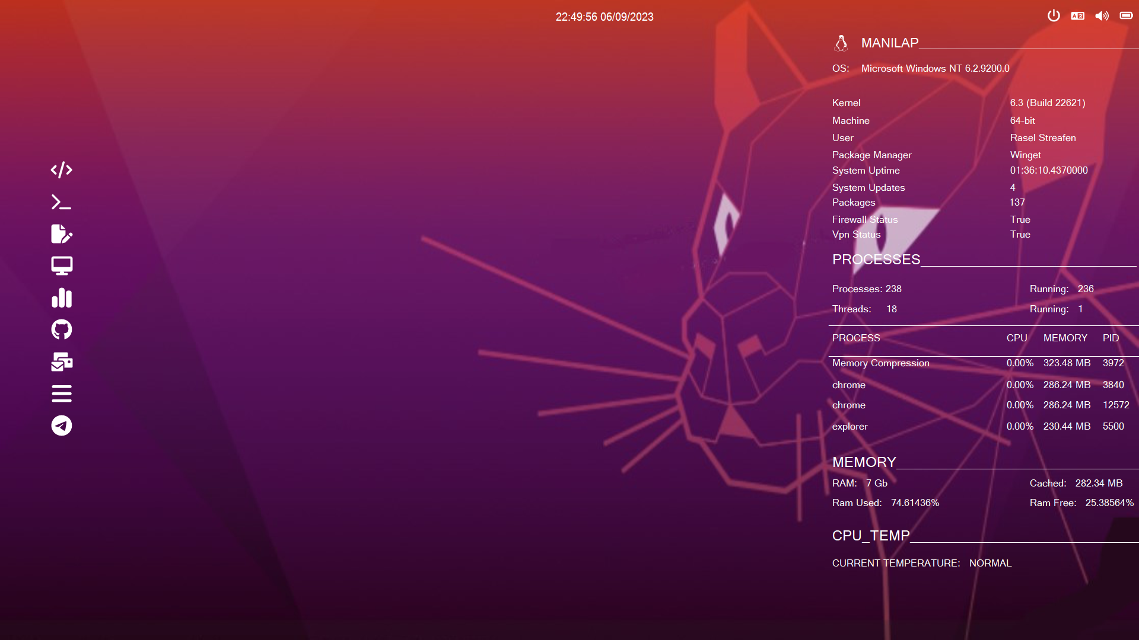The image size is (1139, 640).
Task: Click the Package Manager value Winget
Action: click(1026, 155)
